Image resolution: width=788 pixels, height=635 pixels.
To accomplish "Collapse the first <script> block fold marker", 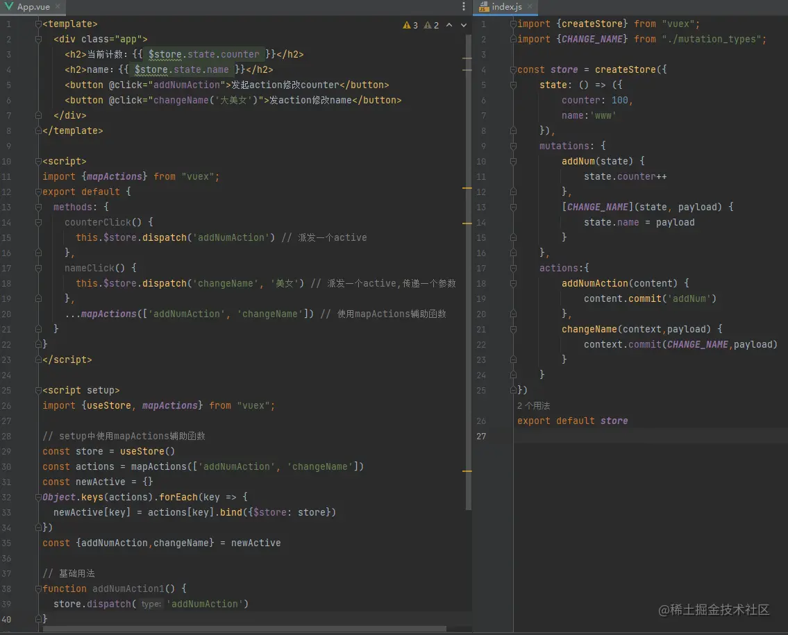I will tap(38, 161).
